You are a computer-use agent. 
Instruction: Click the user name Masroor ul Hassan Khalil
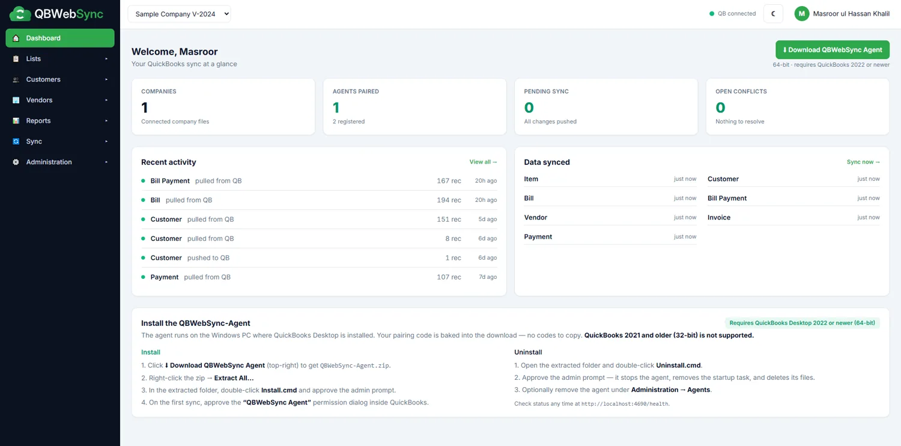(851, 14)
